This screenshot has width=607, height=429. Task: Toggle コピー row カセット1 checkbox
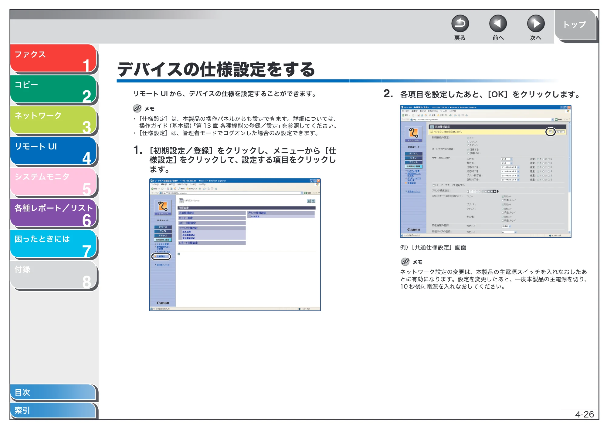point(503,196)
